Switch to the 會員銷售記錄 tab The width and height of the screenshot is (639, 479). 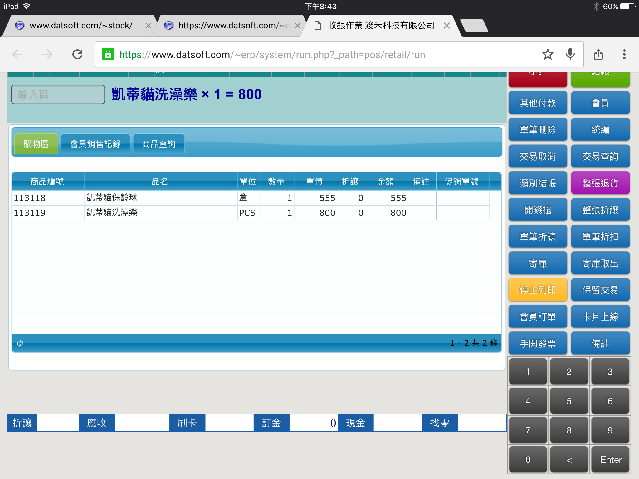pos(95,144)
